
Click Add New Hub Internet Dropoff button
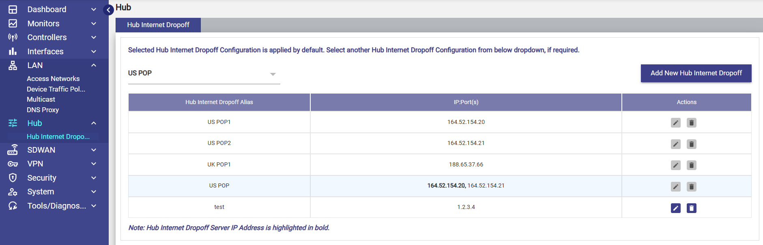696,73
